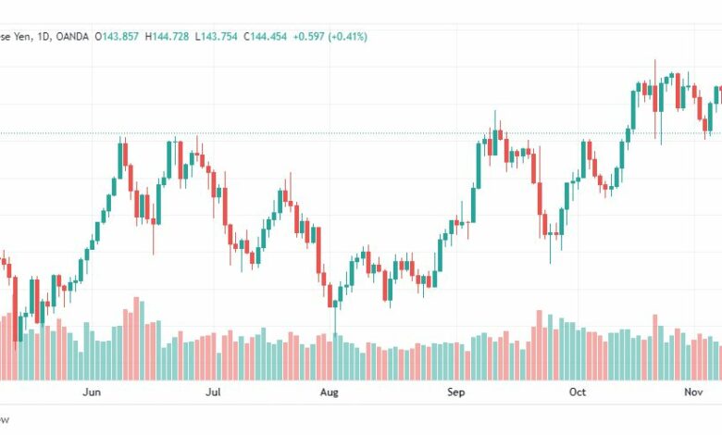Click the tallest pink volume bar in June
The image size is (722, 435).
pyautogui.click(x=136, y=339)
